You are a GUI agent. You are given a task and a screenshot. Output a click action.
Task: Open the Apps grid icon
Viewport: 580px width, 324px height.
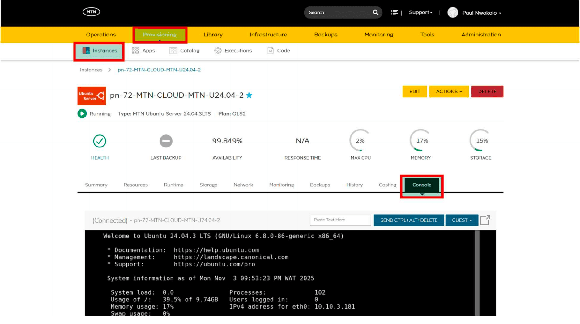pos(135,51)
